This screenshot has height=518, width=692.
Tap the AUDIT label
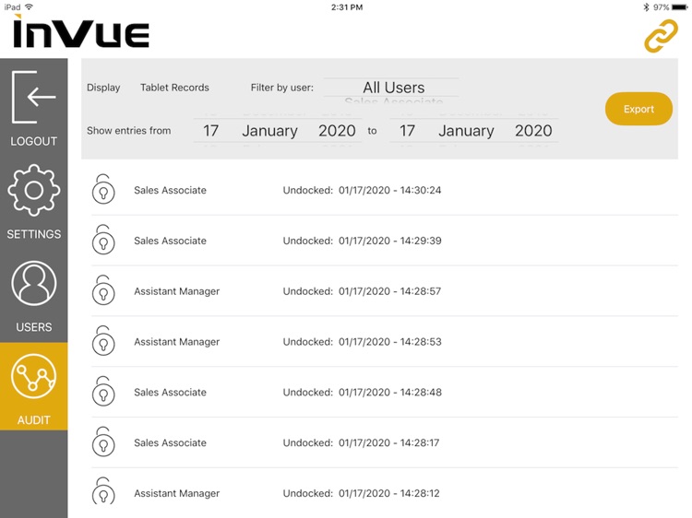34,420
